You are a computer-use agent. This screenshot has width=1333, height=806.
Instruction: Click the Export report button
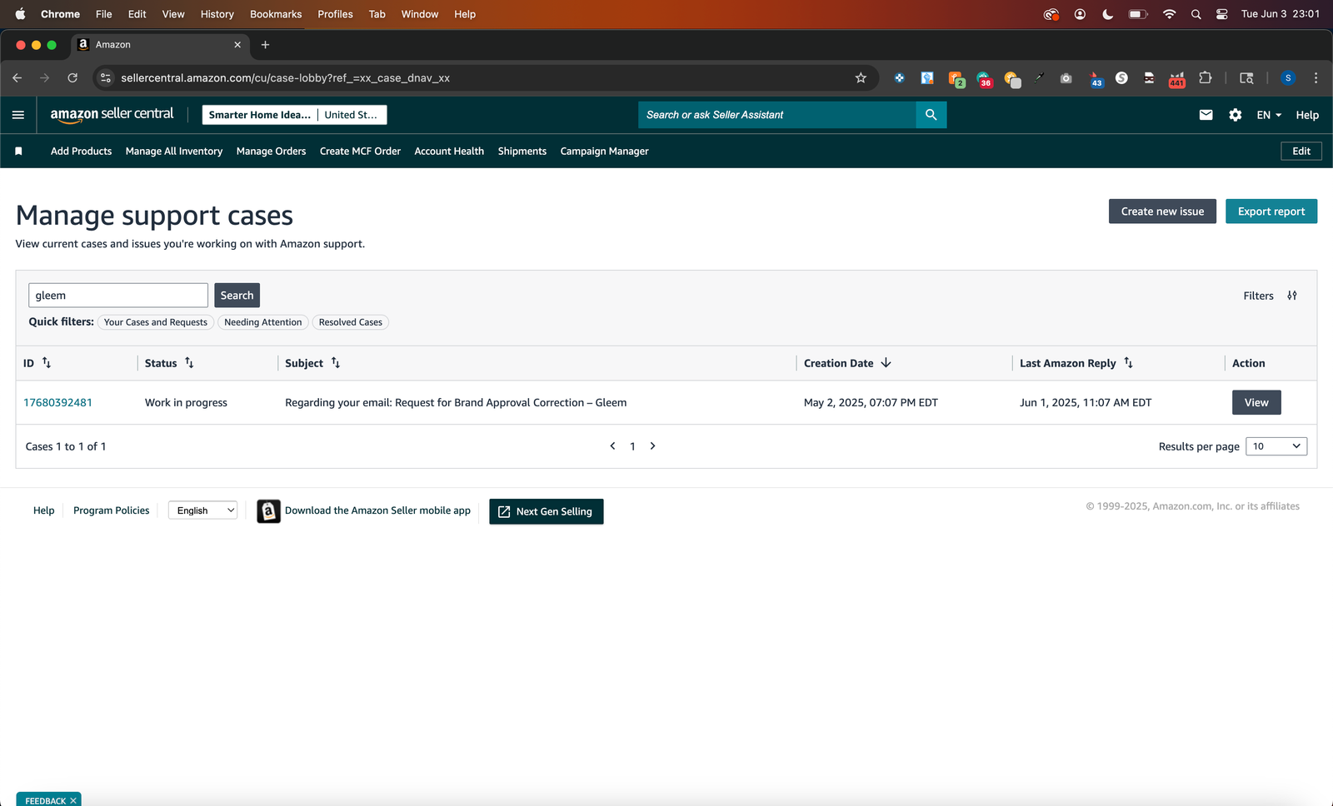click(x=1271, y=211)
